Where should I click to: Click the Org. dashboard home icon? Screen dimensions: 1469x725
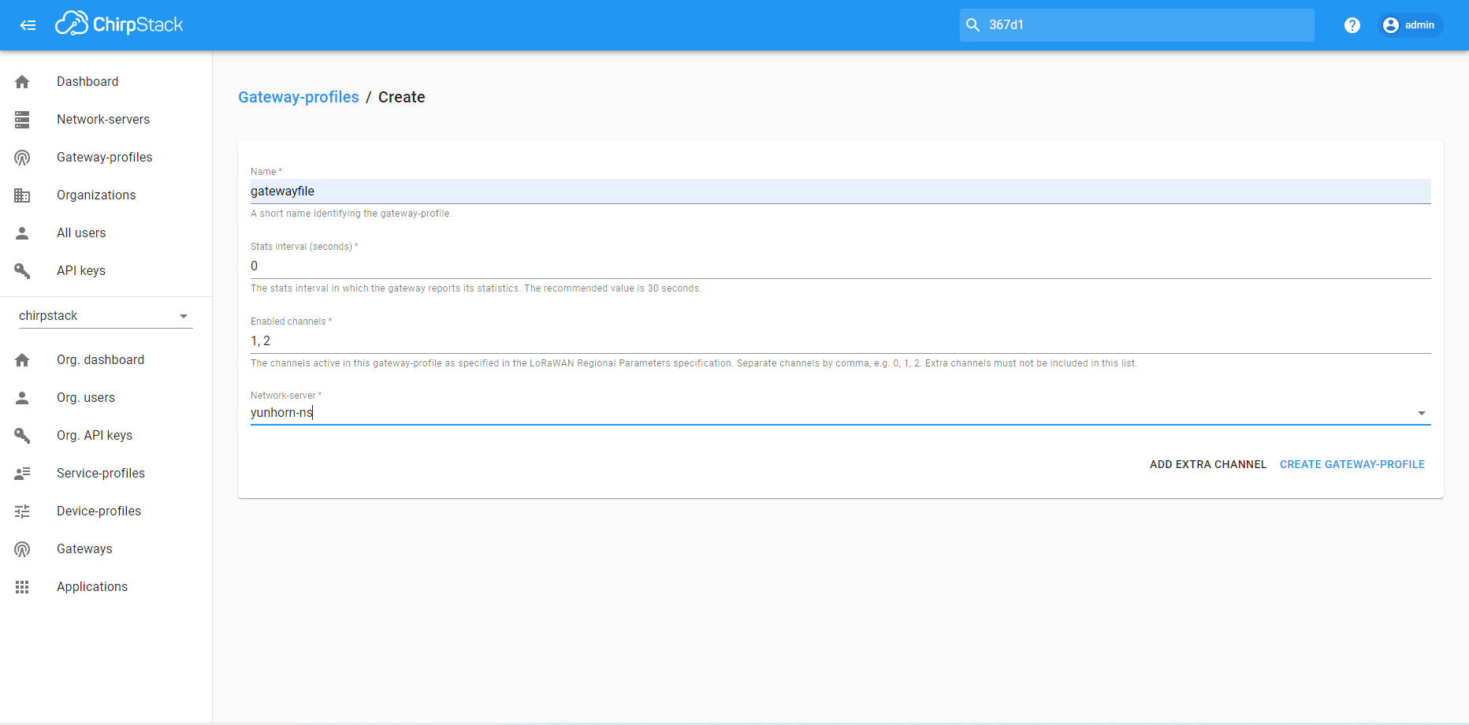coord(22,360)
